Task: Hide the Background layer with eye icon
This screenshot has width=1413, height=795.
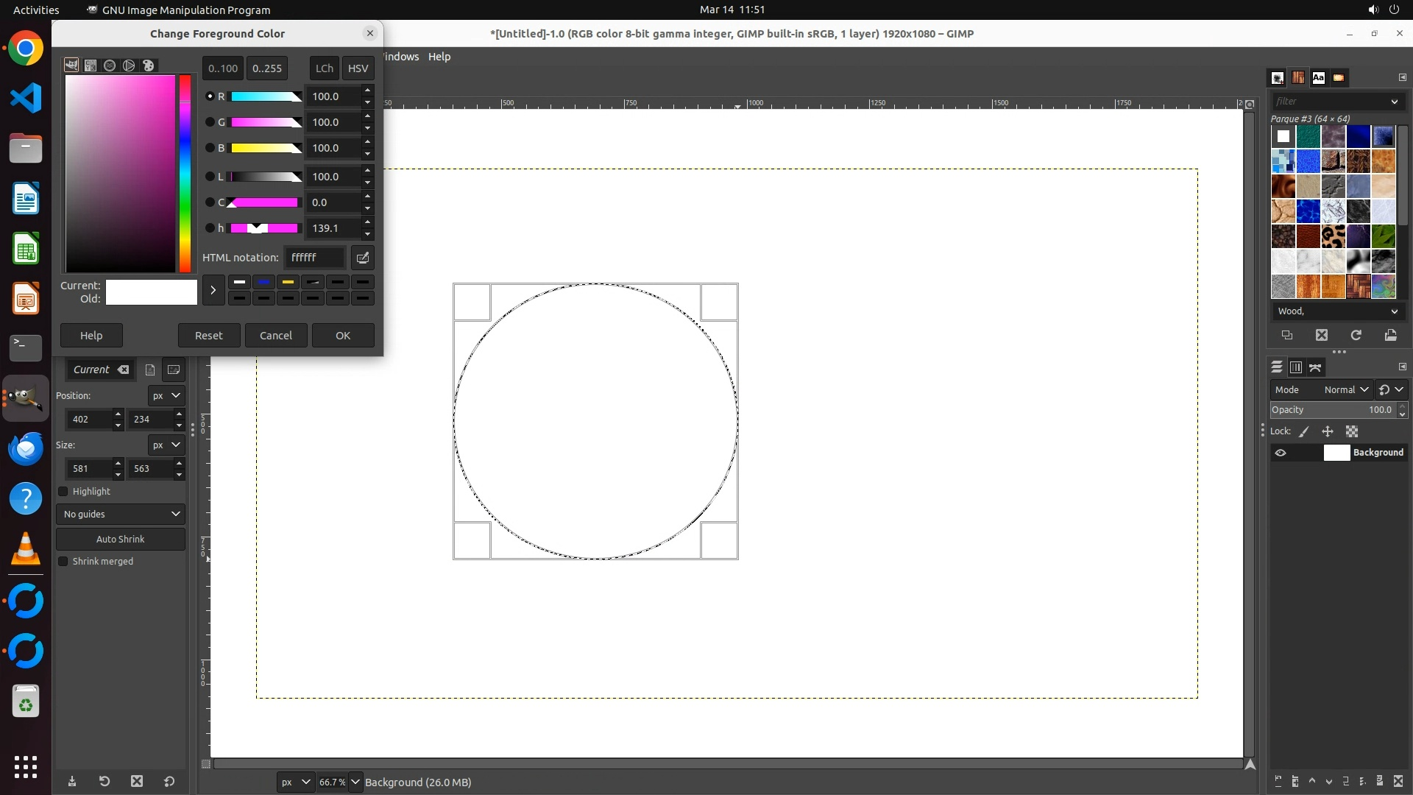Action: coord(1281,453)
